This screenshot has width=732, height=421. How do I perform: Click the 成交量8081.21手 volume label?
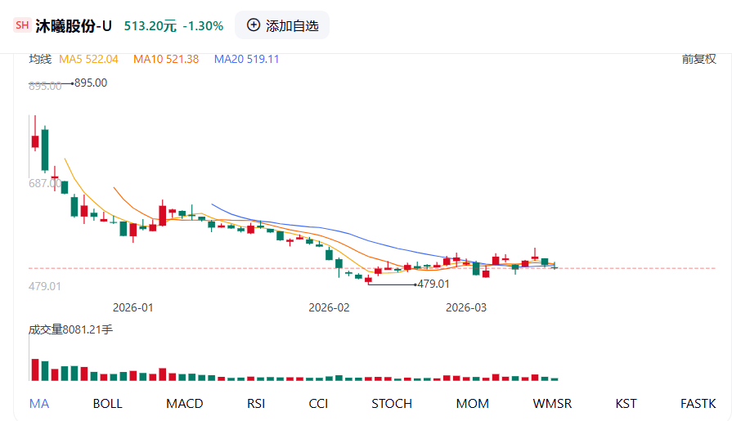tap(71, 329)
